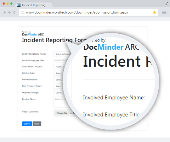Viewport: 170px width, 142px height.
Task: Open the Involved Employee Name dropdown
Action: point(62,54)
